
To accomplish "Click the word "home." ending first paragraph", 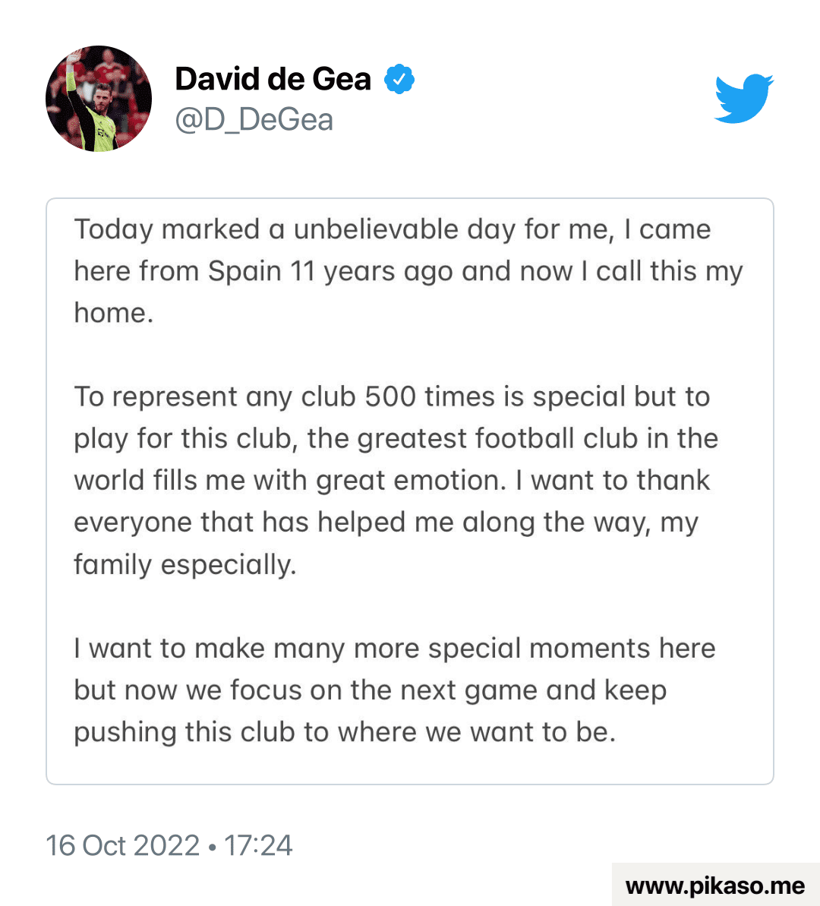I will point(114,313).
